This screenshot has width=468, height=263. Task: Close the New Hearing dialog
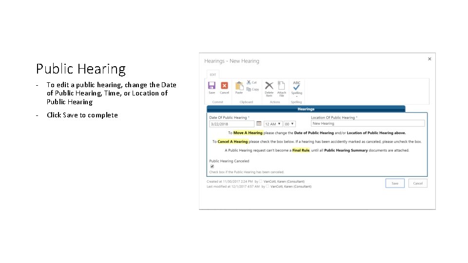(429, 59)
